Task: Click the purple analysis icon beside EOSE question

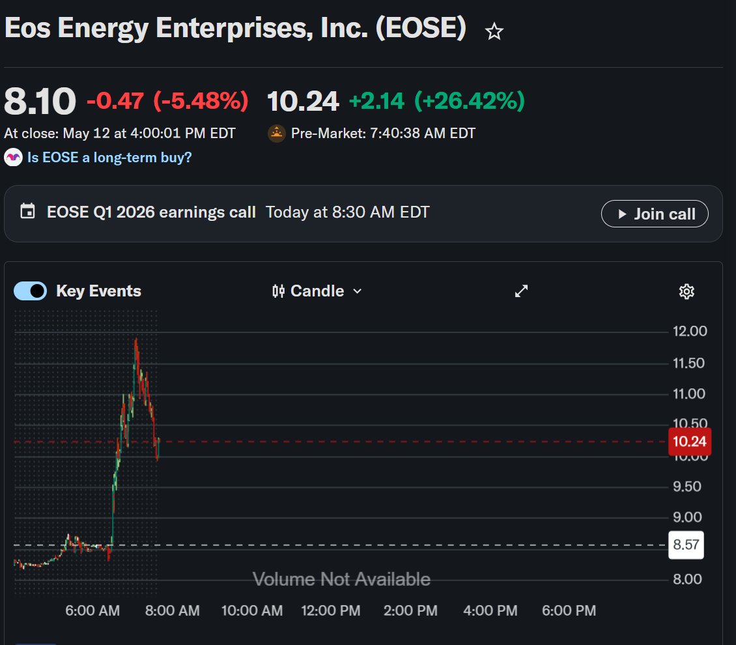Action: point(13,157)
